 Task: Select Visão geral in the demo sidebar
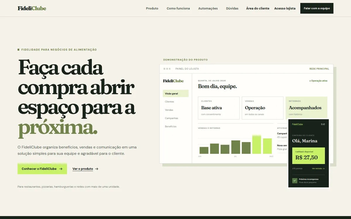[x=175, y=93]
